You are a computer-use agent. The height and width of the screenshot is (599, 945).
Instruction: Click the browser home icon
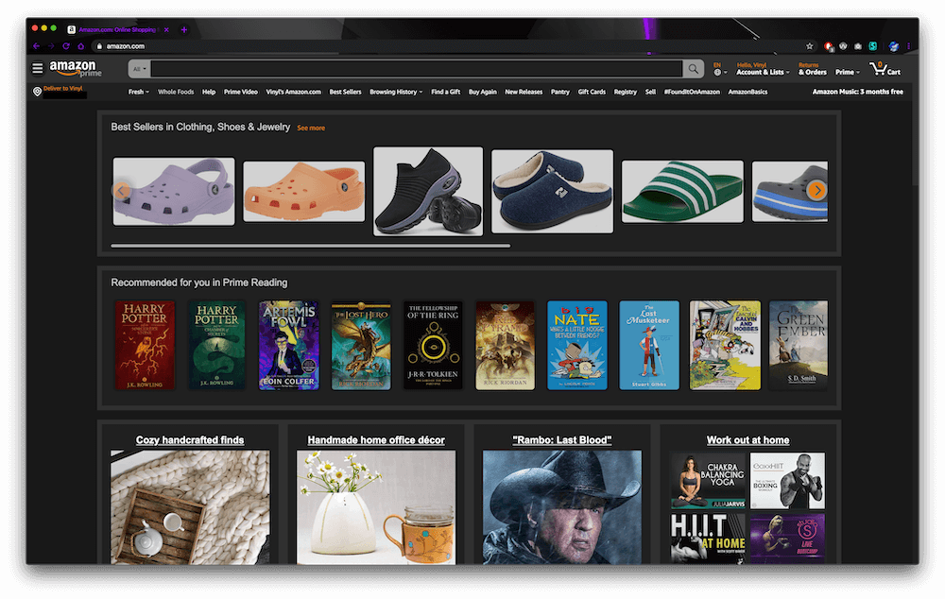[x=80, y=45]
